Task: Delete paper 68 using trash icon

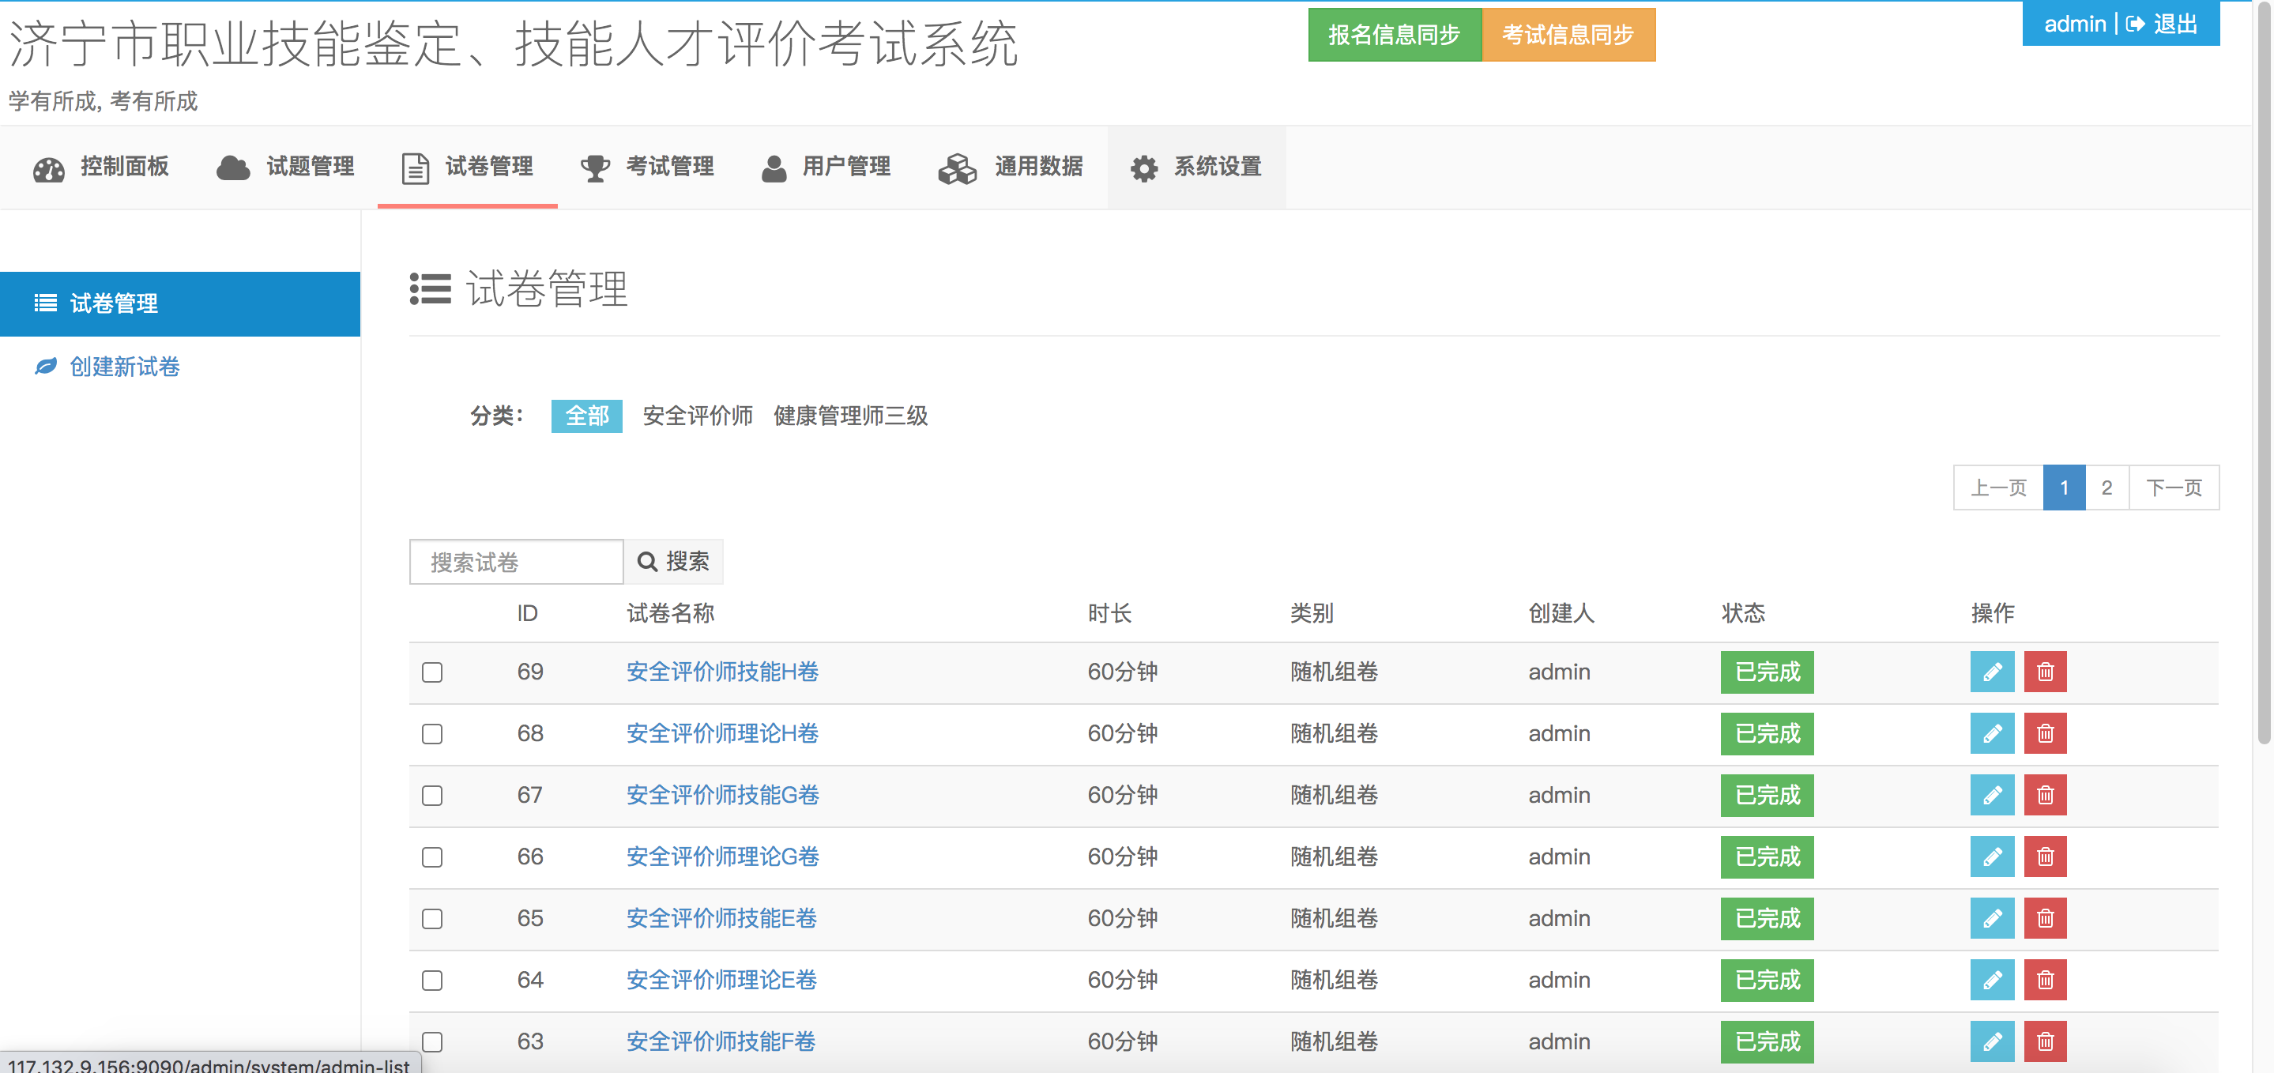Action: 2045,734
